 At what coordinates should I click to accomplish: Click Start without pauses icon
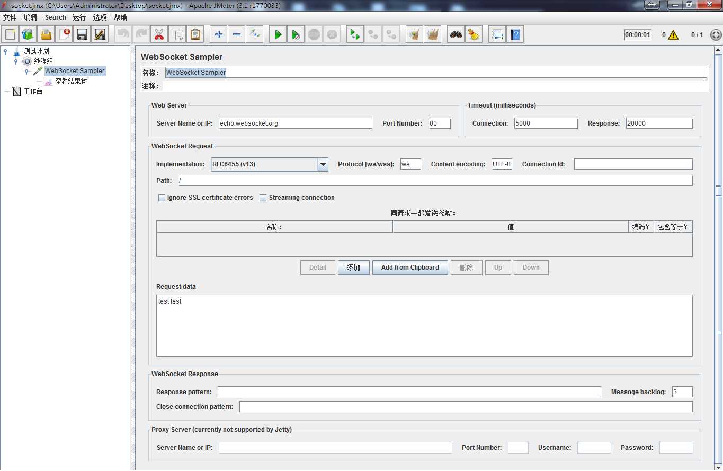pos(296,35)
